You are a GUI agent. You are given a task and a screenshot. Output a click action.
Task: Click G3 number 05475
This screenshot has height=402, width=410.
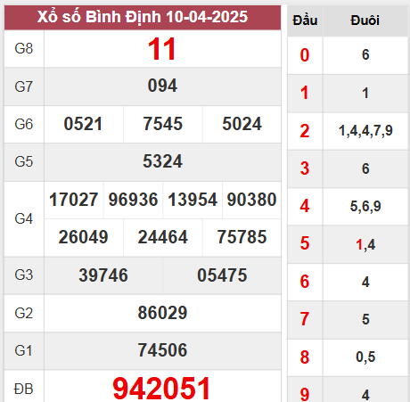click(222, 275)
